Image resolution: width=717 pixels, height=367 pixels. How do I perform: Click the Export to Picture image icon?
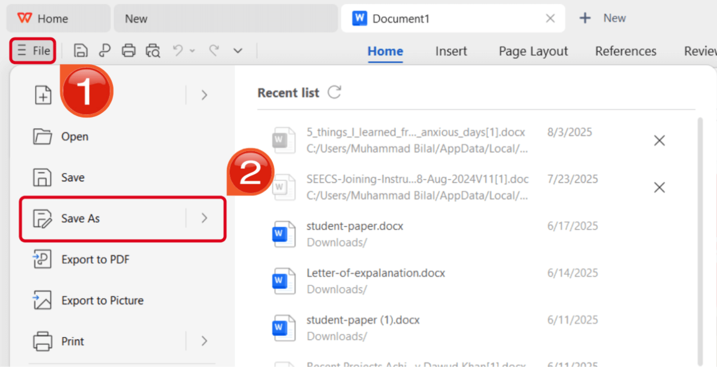pos(42,300)
